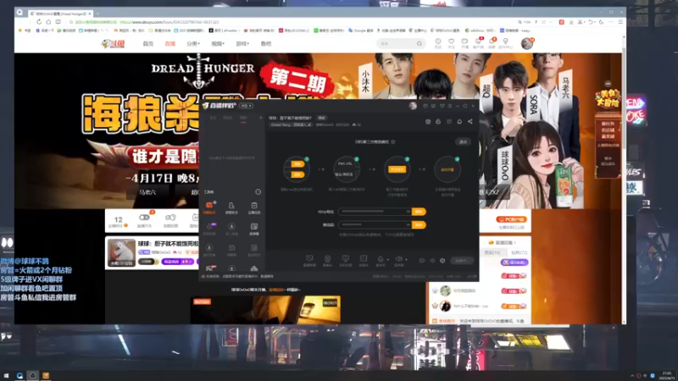Open the camera source icon in companion bar
678x381 pixels.
click(x=327, y=259)
